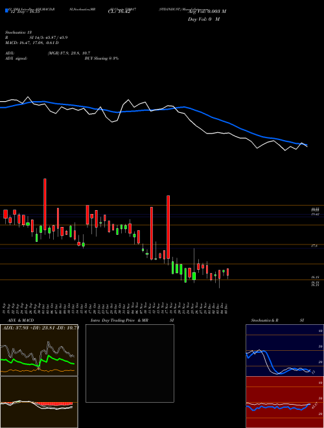The height and width of the screenshot is (428, 324).
Task: Click the '(MGR) 37.9, 23.8, 10.7' ADX values
Action: [x=69, y=53]
